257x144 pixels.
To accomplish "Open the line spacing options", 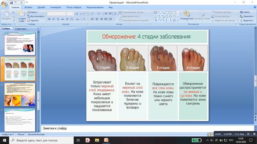I will coord(115,14).
